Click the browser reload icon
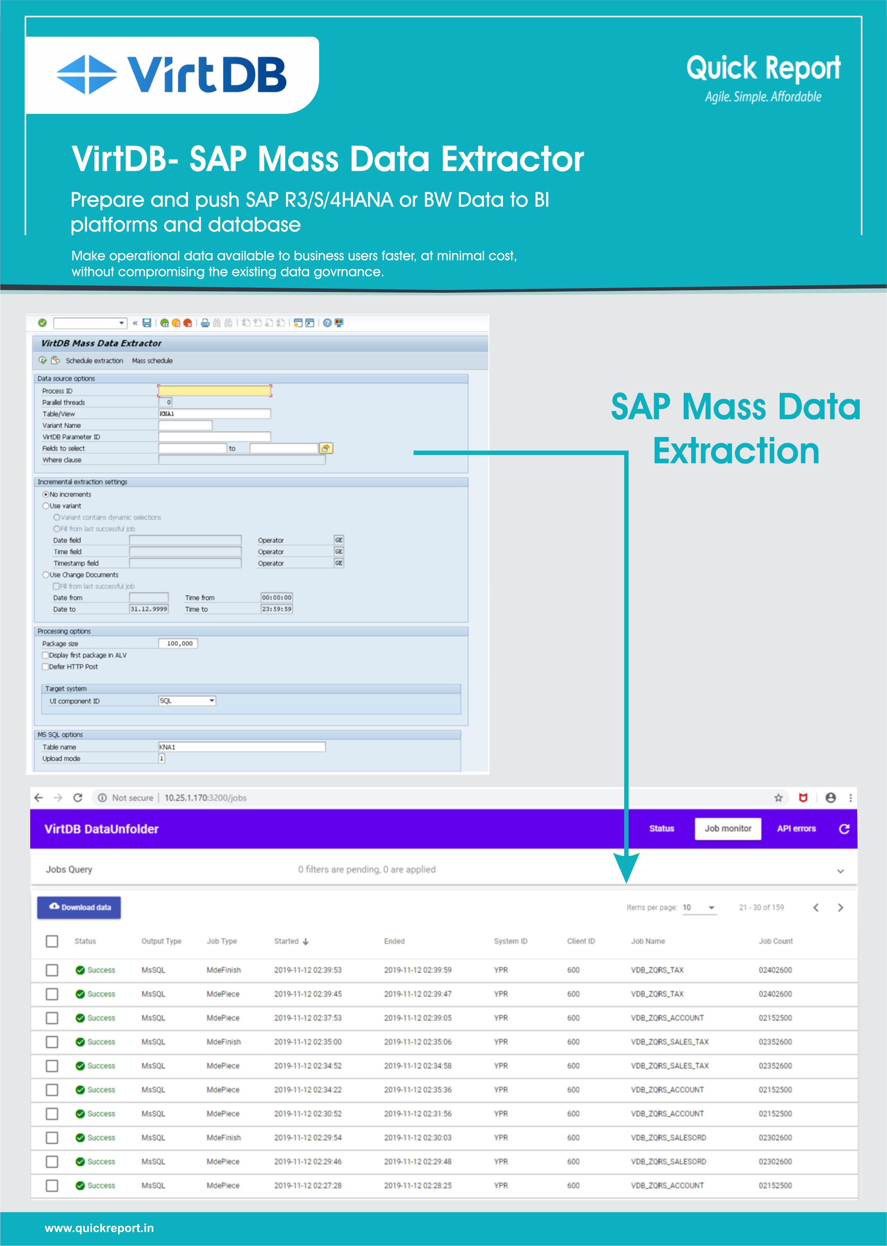Viewport: 887px width, 1246px height. 77,798
